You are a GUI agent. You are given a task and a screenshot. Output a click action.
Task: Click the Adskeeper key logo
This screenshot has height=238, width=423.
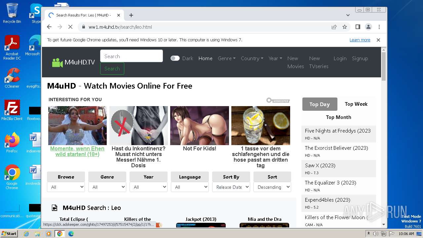click(278, 100)
